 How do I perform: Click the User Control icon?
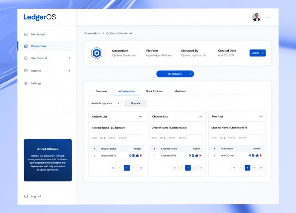pyautogui.click(x=26, y=58)
